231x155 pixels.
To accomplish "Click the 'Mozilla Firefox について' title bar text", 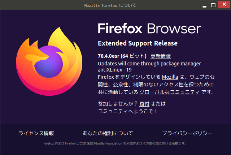I will [x=110, y=5].
